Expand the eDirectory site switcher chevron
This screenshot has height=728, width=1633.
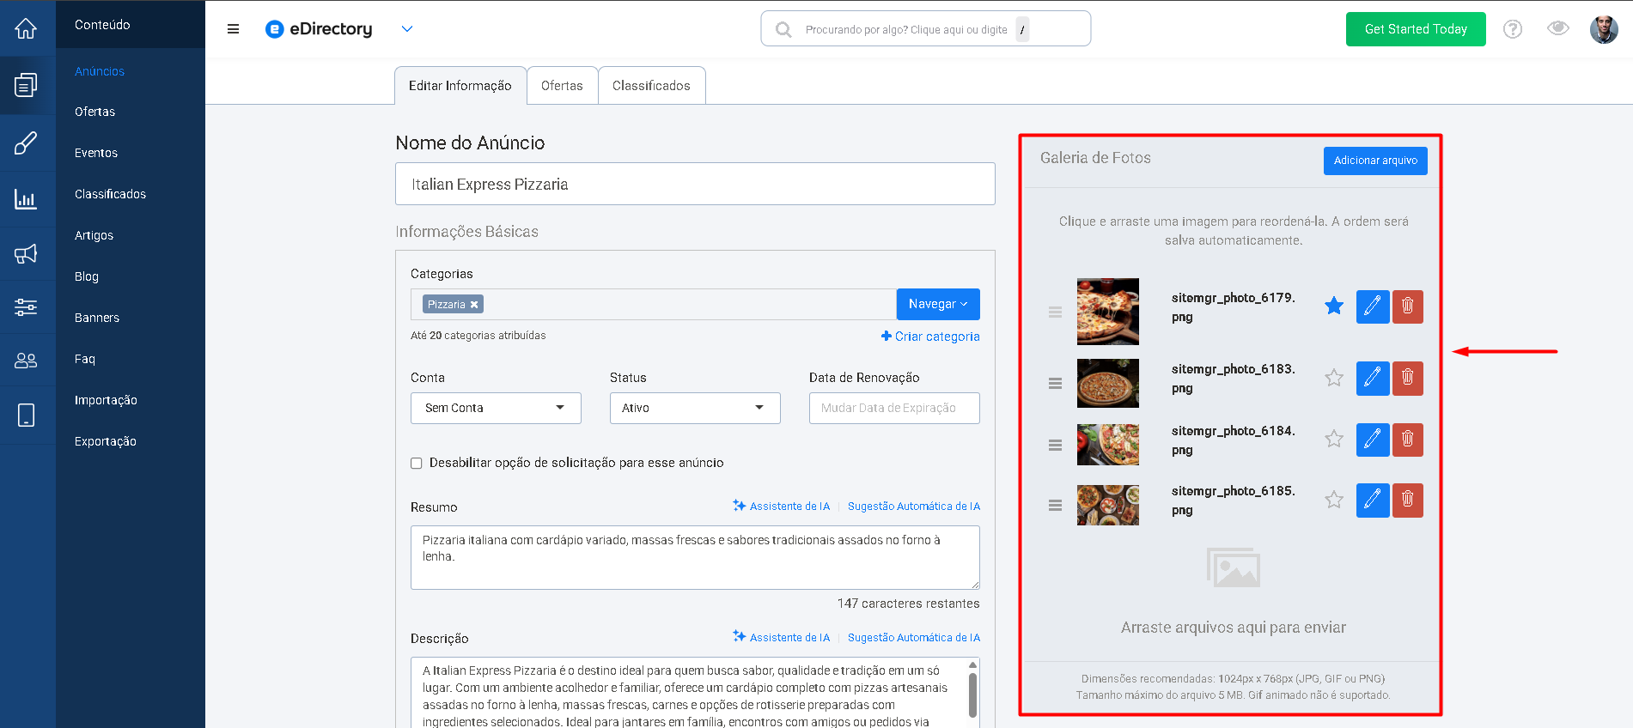(407, 29)
